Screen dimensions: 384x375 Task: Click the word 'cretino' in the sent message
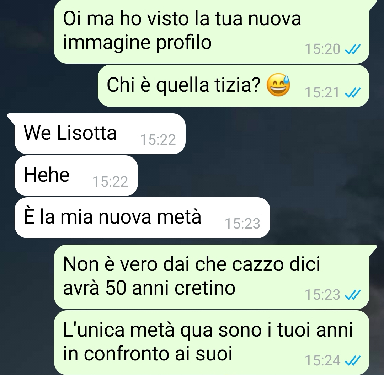click(x=205, y=288)
